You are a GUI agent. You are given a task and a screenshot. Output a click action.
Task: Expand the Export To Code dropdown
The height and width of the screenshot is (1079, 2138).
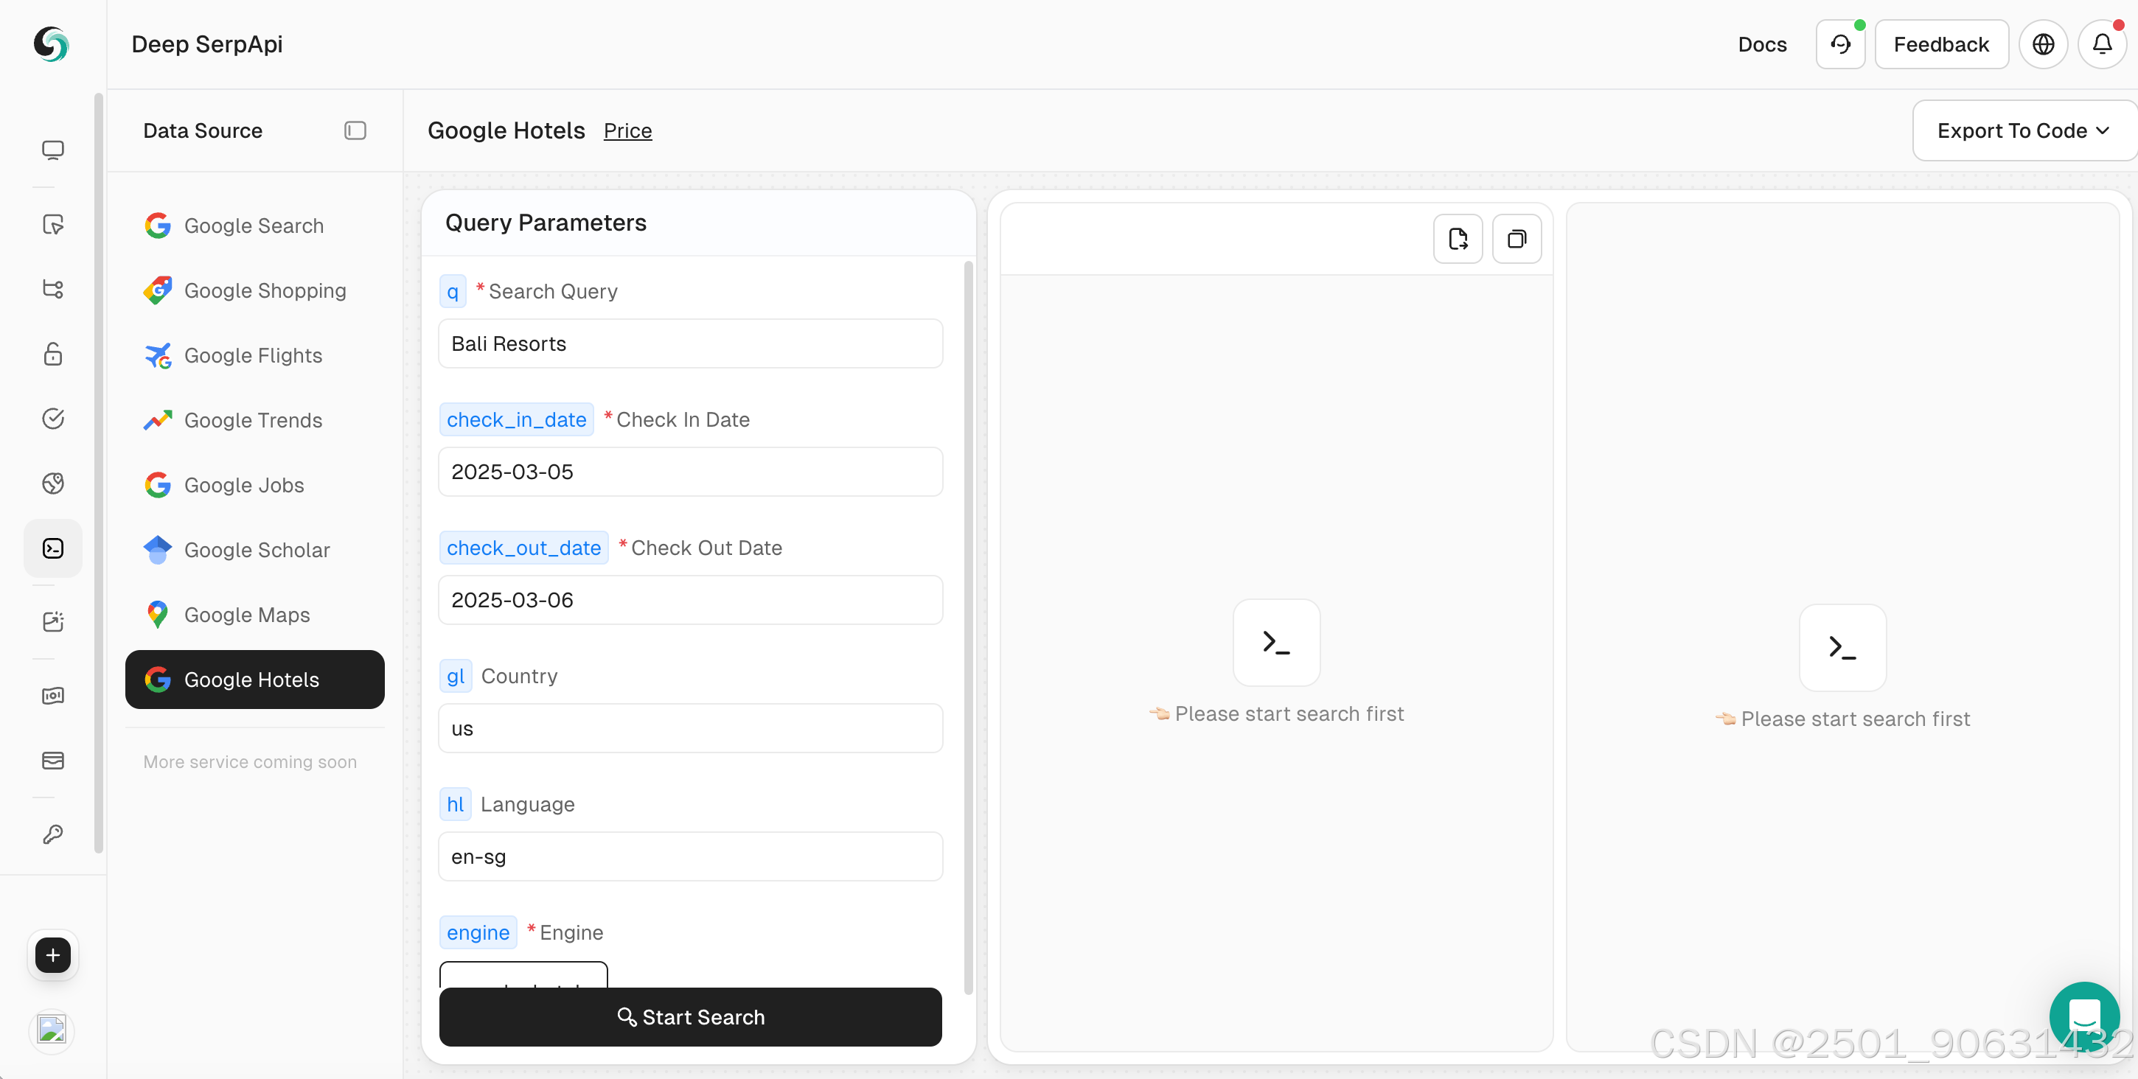tap(2023, 130)
